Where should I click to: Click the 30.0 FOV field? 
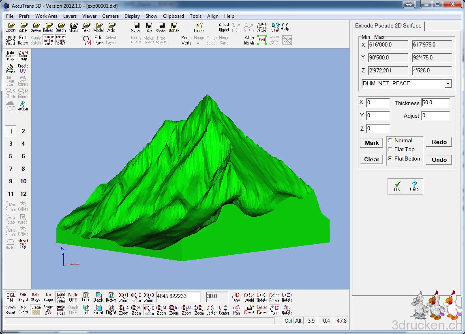tap(217, 296)
